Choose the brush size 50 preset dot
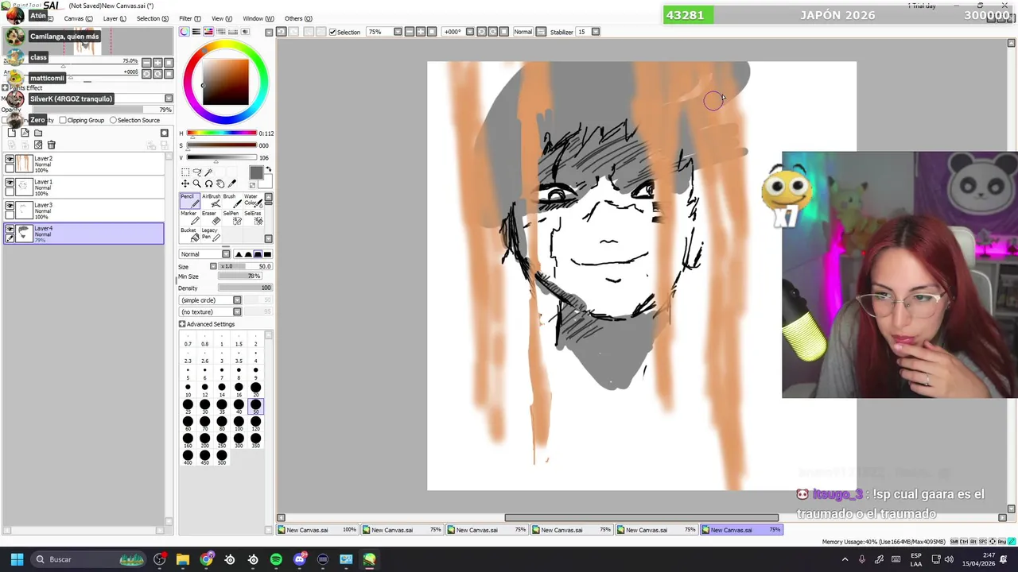This screenshot has height=572, width=1018. (x=255, y=406)
